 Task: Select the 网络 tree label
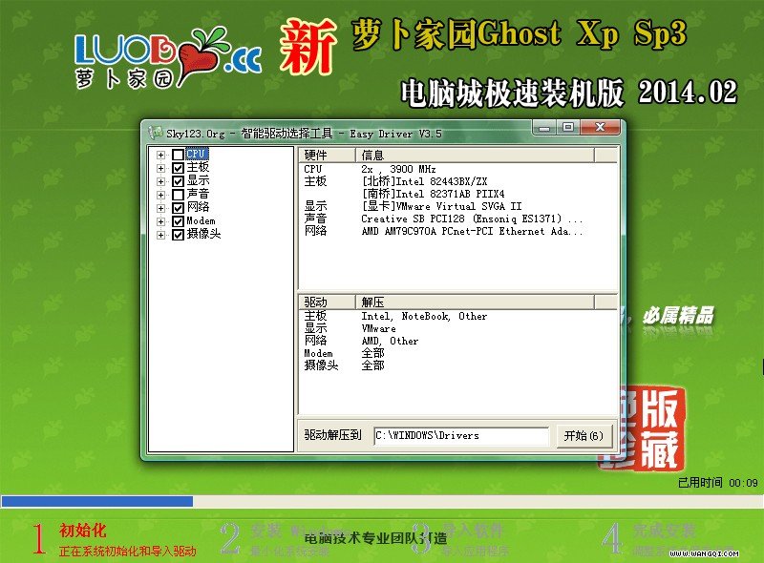198,207
